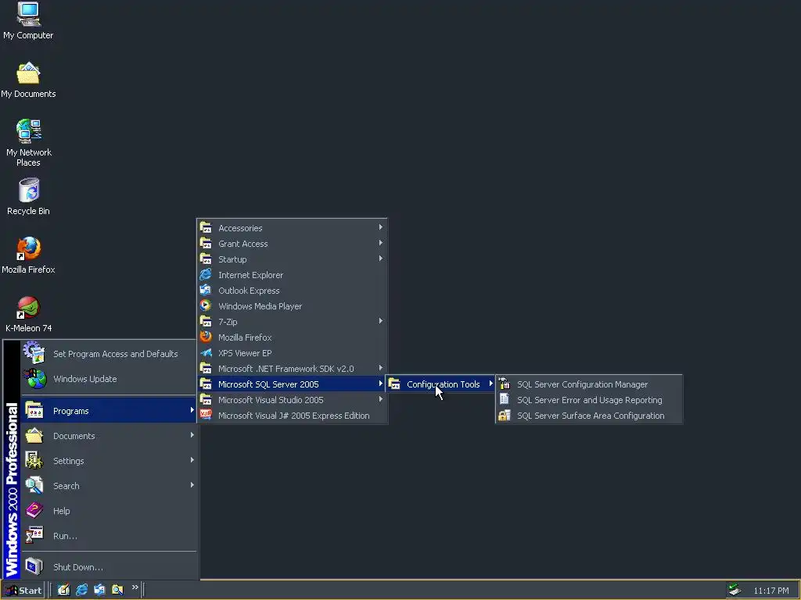Click the Show Desktop quick launch icon
Screen dimensions: 801x600
point(63,590)
